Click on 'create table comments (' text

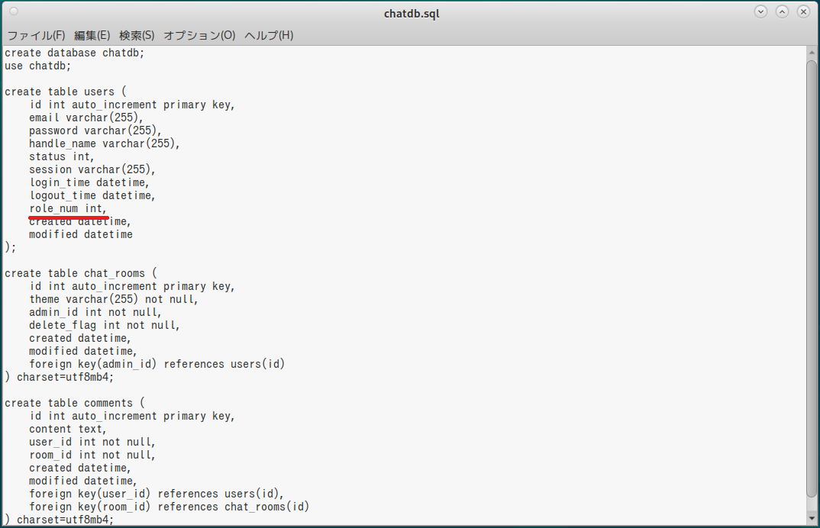pos(74,403)
